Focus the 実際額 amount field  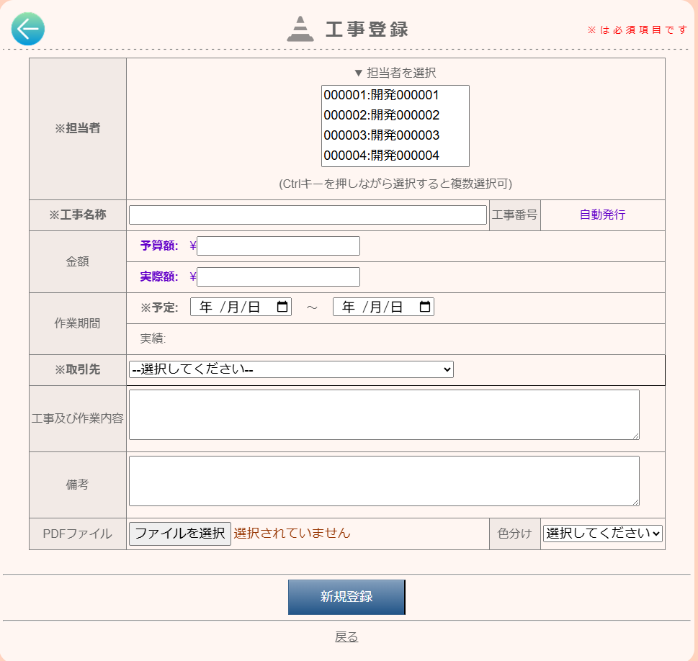click(278, 277)
